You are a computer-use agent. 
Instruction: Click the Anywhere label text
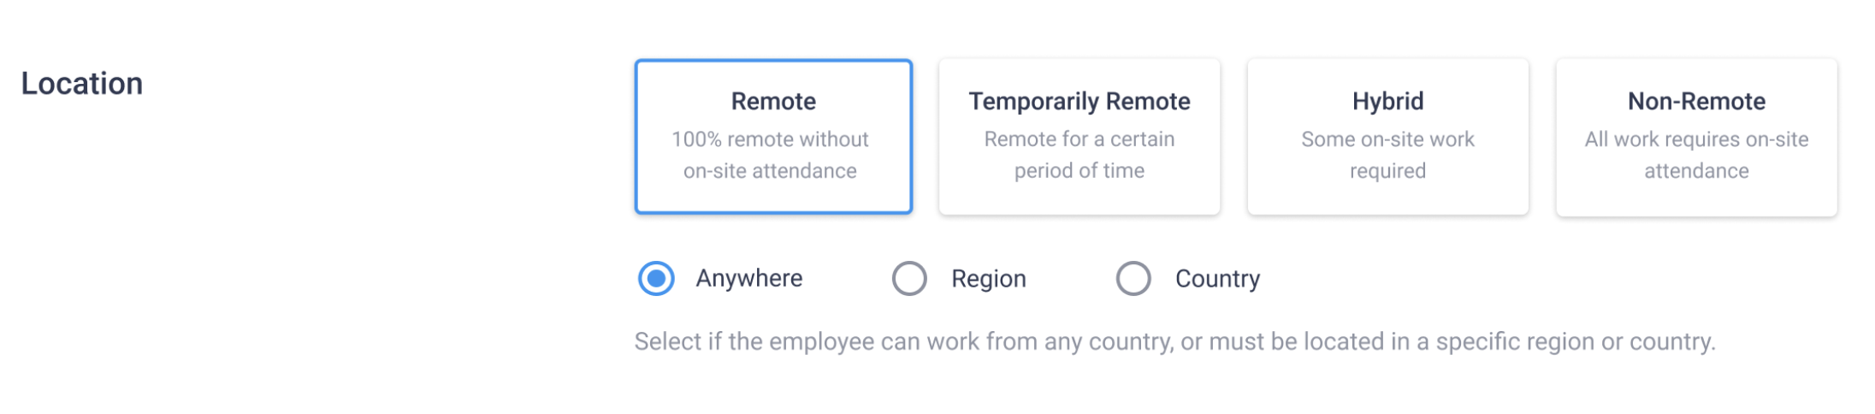[x=749, y=279]
